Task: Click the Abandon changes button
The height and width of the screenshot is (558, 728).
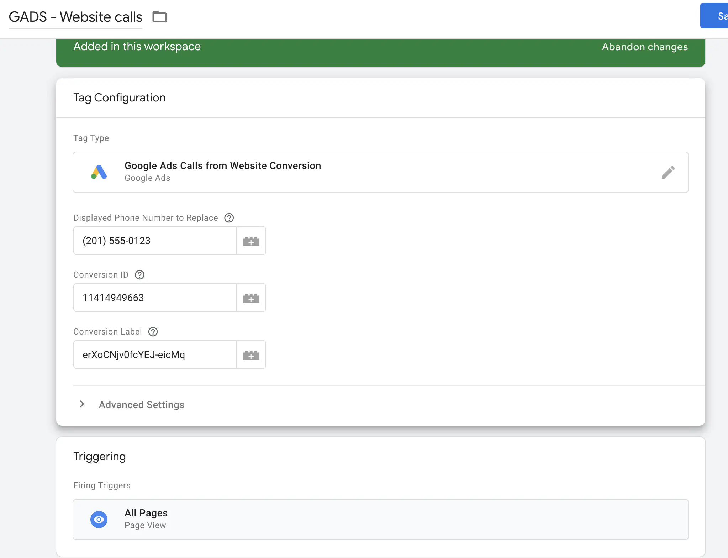Action: click(644, 46)
